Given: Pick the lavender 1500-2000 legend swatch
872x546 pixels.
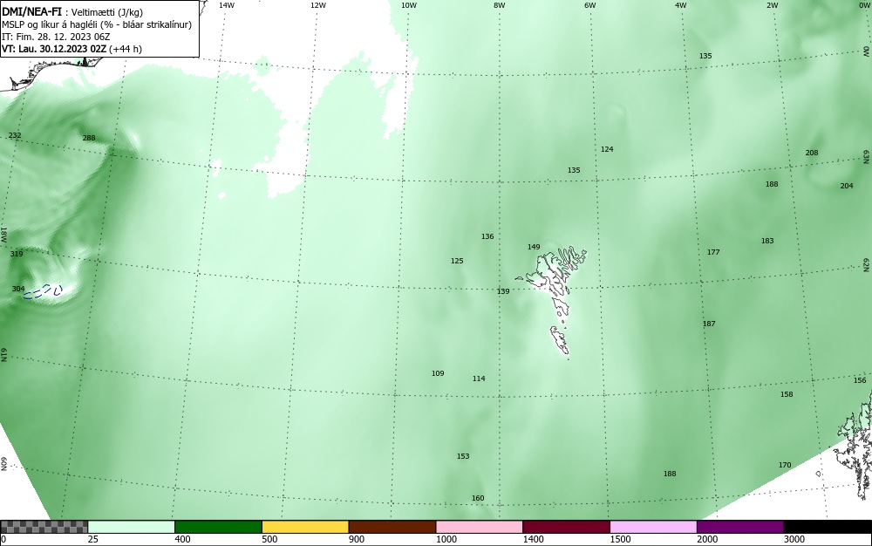Looking at the screenshot, I should coord(653,527).
